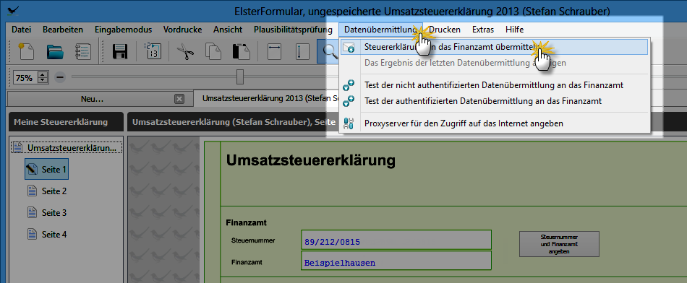Open the Datei menu

pyautogui.click(x=22, y=30)
